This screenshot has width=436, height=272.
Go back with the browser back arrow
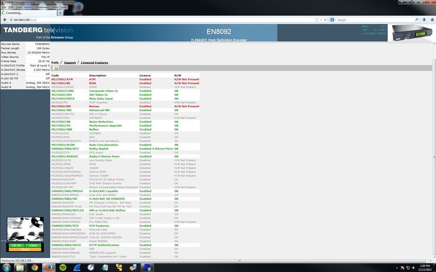pos(4,20)
